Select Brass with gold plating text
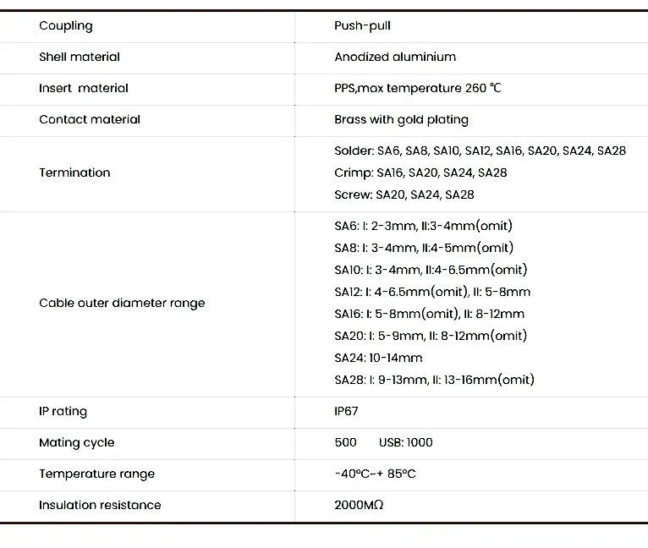The height and width of the screenshot is (548, 648). (x=401, y=119)
